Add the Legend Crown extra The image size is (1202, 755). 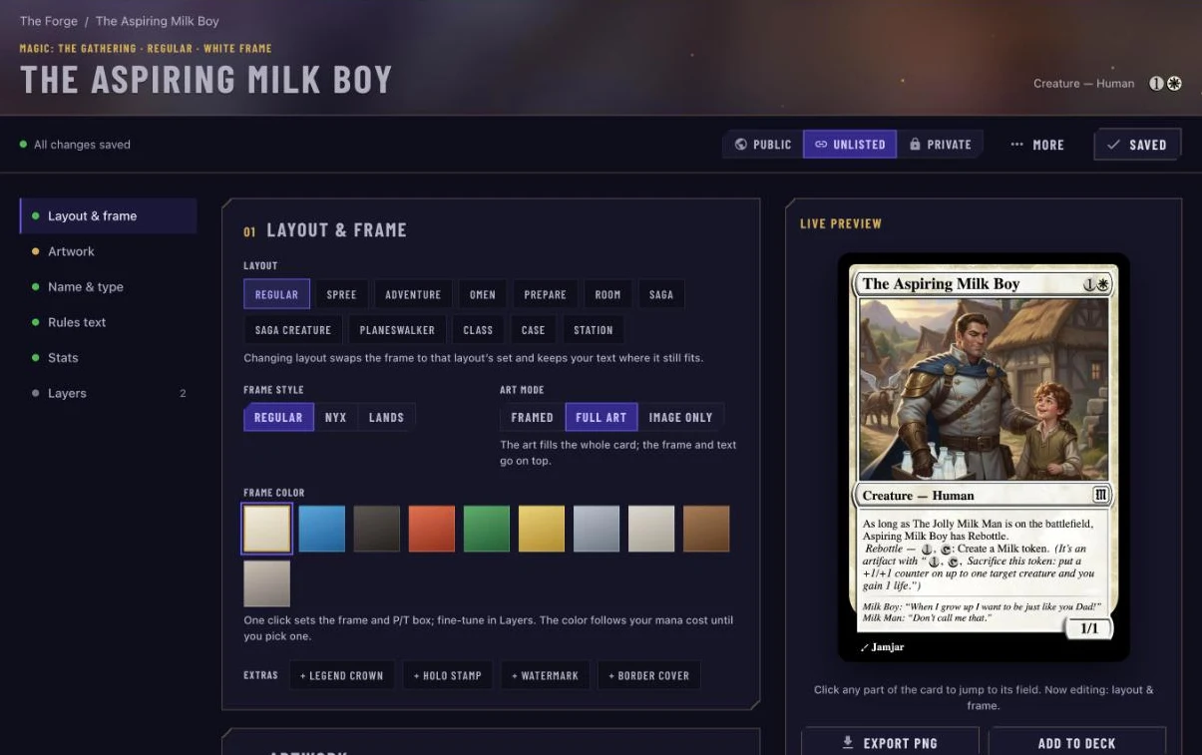click(342, 675)
